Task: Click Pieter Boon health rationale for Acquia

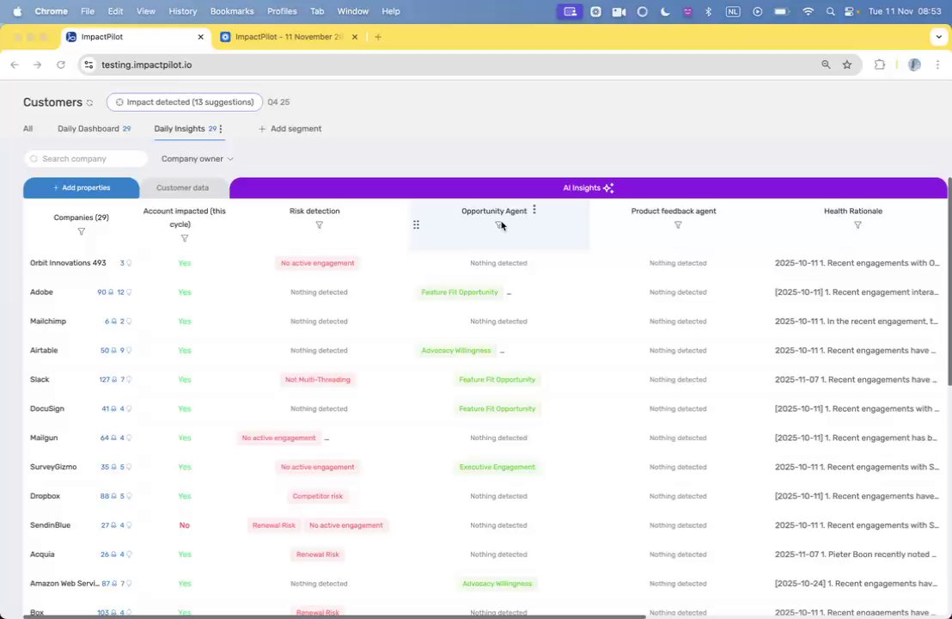Action: click(857, 555)
